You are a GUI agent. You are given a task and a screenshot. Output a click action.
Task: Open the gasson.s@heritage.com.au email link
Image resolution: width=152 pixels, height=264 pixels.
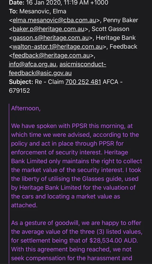click(51, 38)
